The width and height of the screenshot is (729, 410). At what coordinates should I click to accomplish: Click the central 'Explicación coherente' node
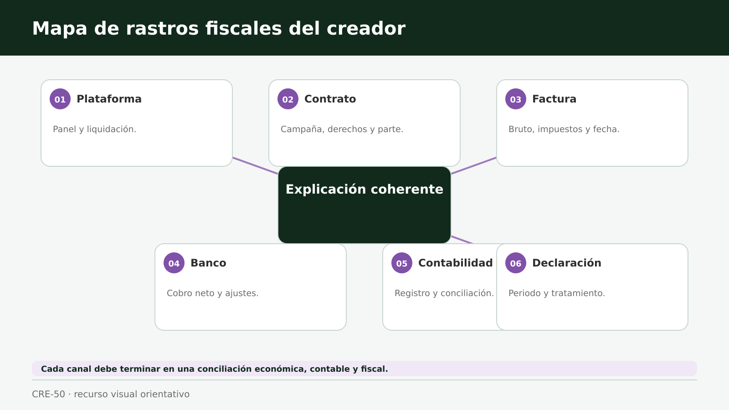pyautogui.click(x=364, y=205)
